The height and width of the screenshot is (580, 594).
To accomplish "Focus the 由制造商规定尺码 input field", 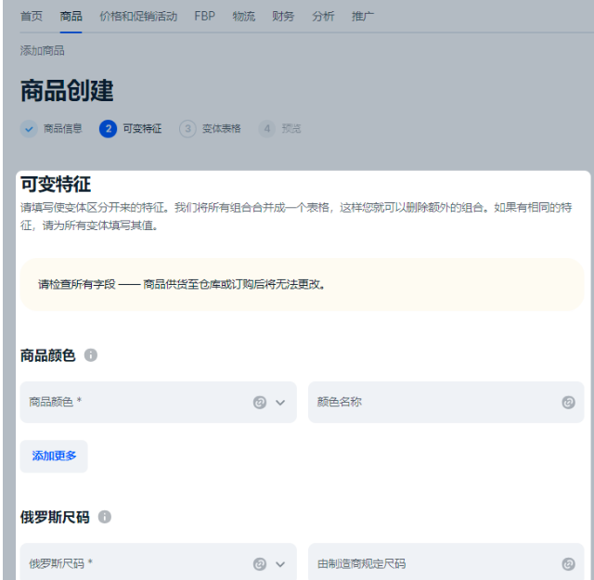I will coord(446,561).
